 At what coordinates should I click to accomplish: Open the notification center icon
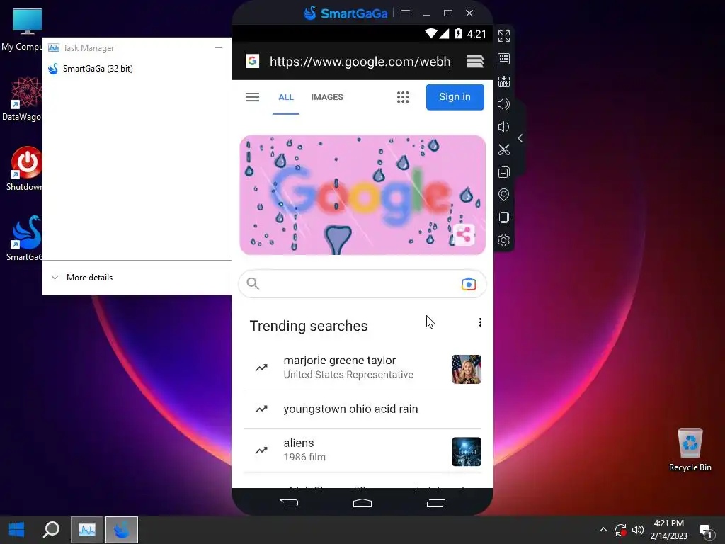coord(706,531)
